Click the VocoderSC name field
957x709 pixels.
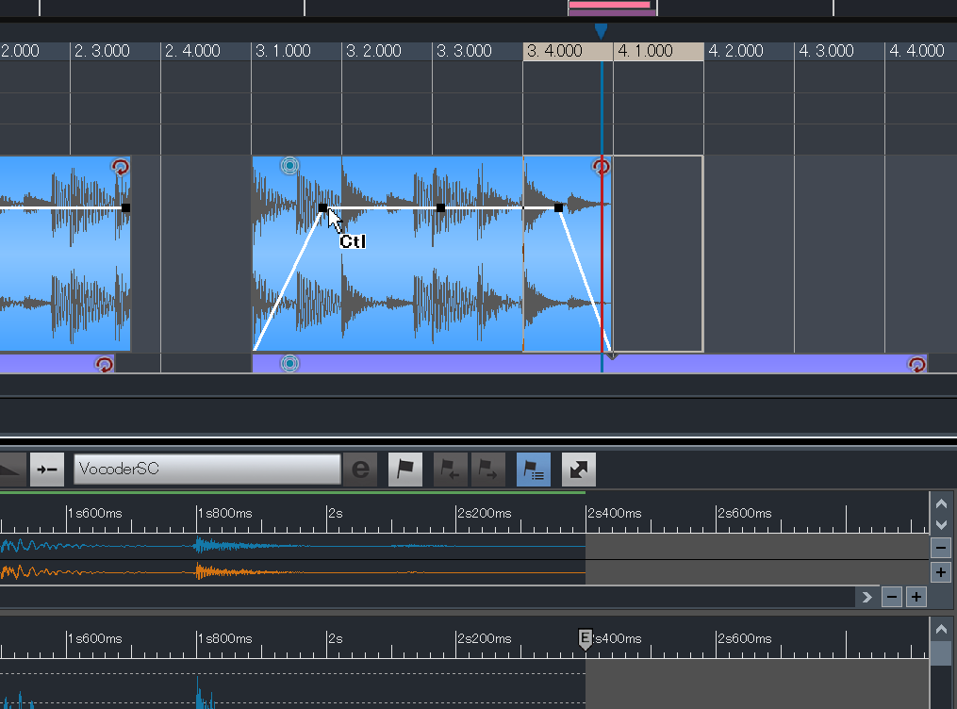click(207, 469)
